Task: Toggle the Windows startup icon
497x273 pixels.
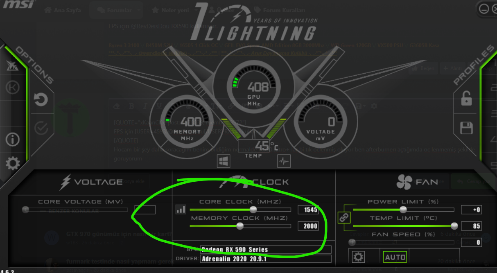Action: coord(223,161)
